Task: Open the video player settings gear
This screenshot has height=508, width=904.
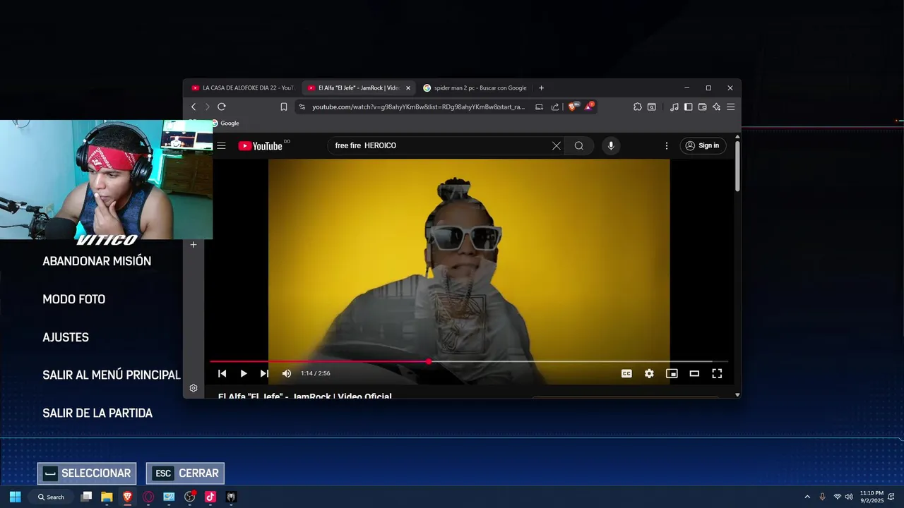Action: tap(649, 373)
